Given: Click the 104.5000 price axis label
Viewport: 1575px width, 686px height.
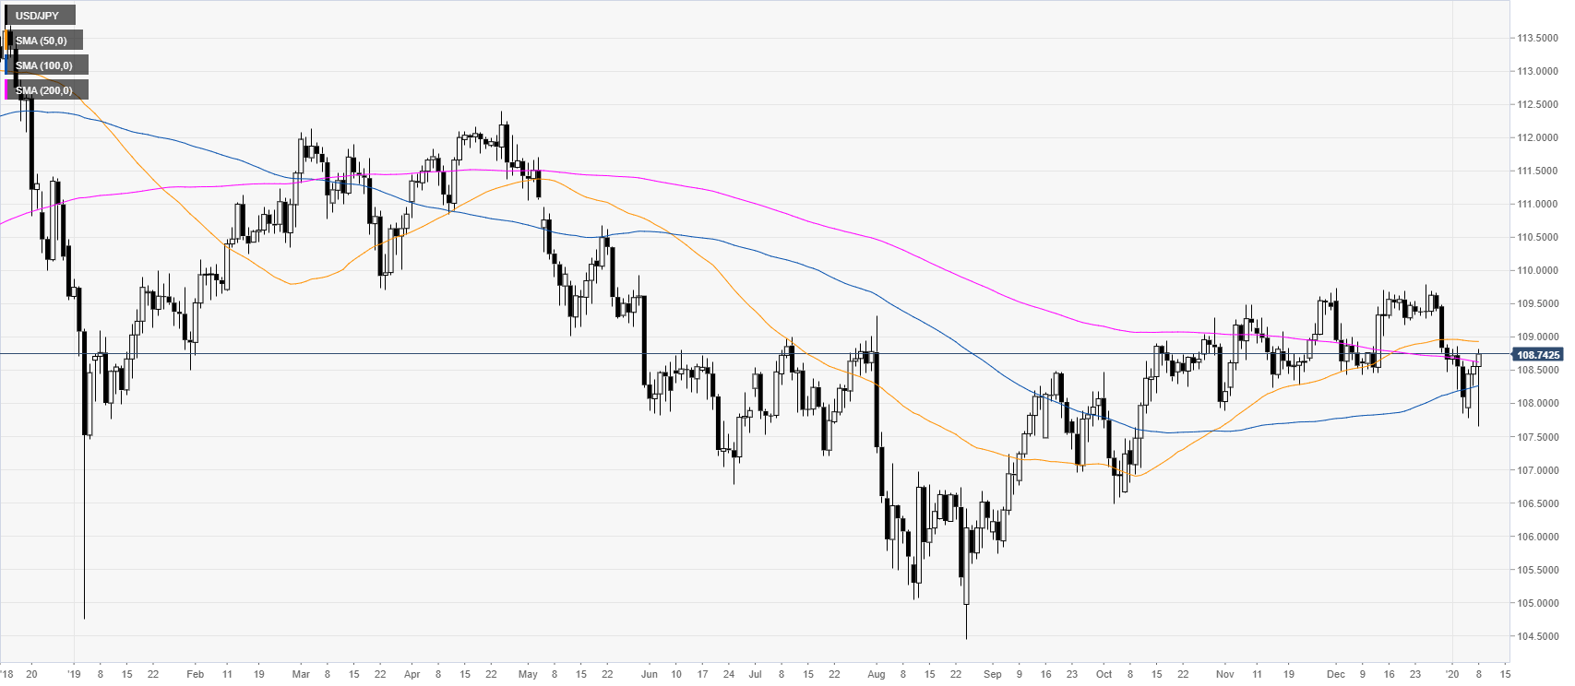Looking at the screenshot, I should [x=1537, y=637].
